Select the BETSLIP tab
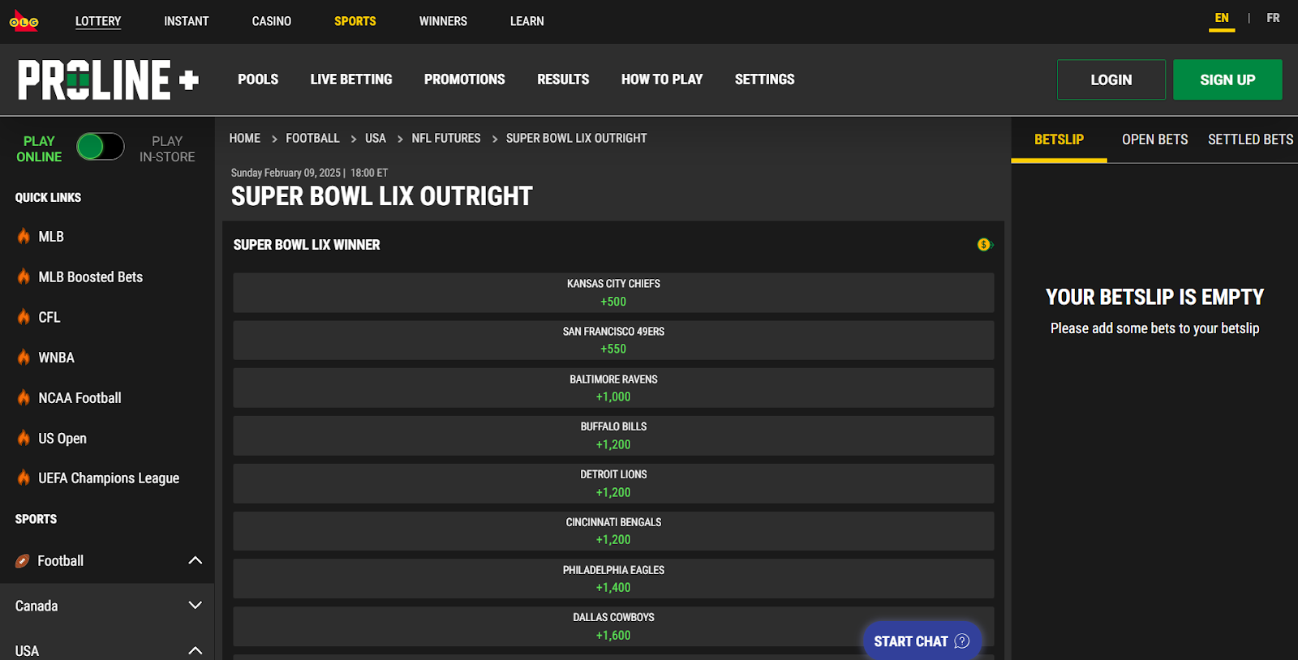This screenshot has width=1298, height=660. point(1059,139)
